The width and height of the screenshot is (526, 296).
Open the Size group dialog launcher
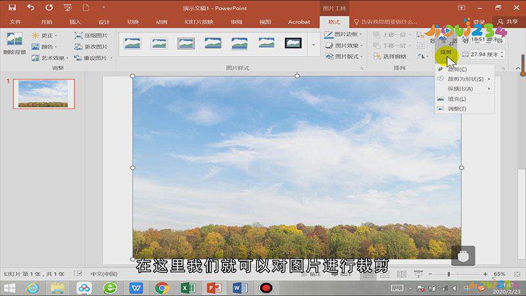[x=503, y=68]
